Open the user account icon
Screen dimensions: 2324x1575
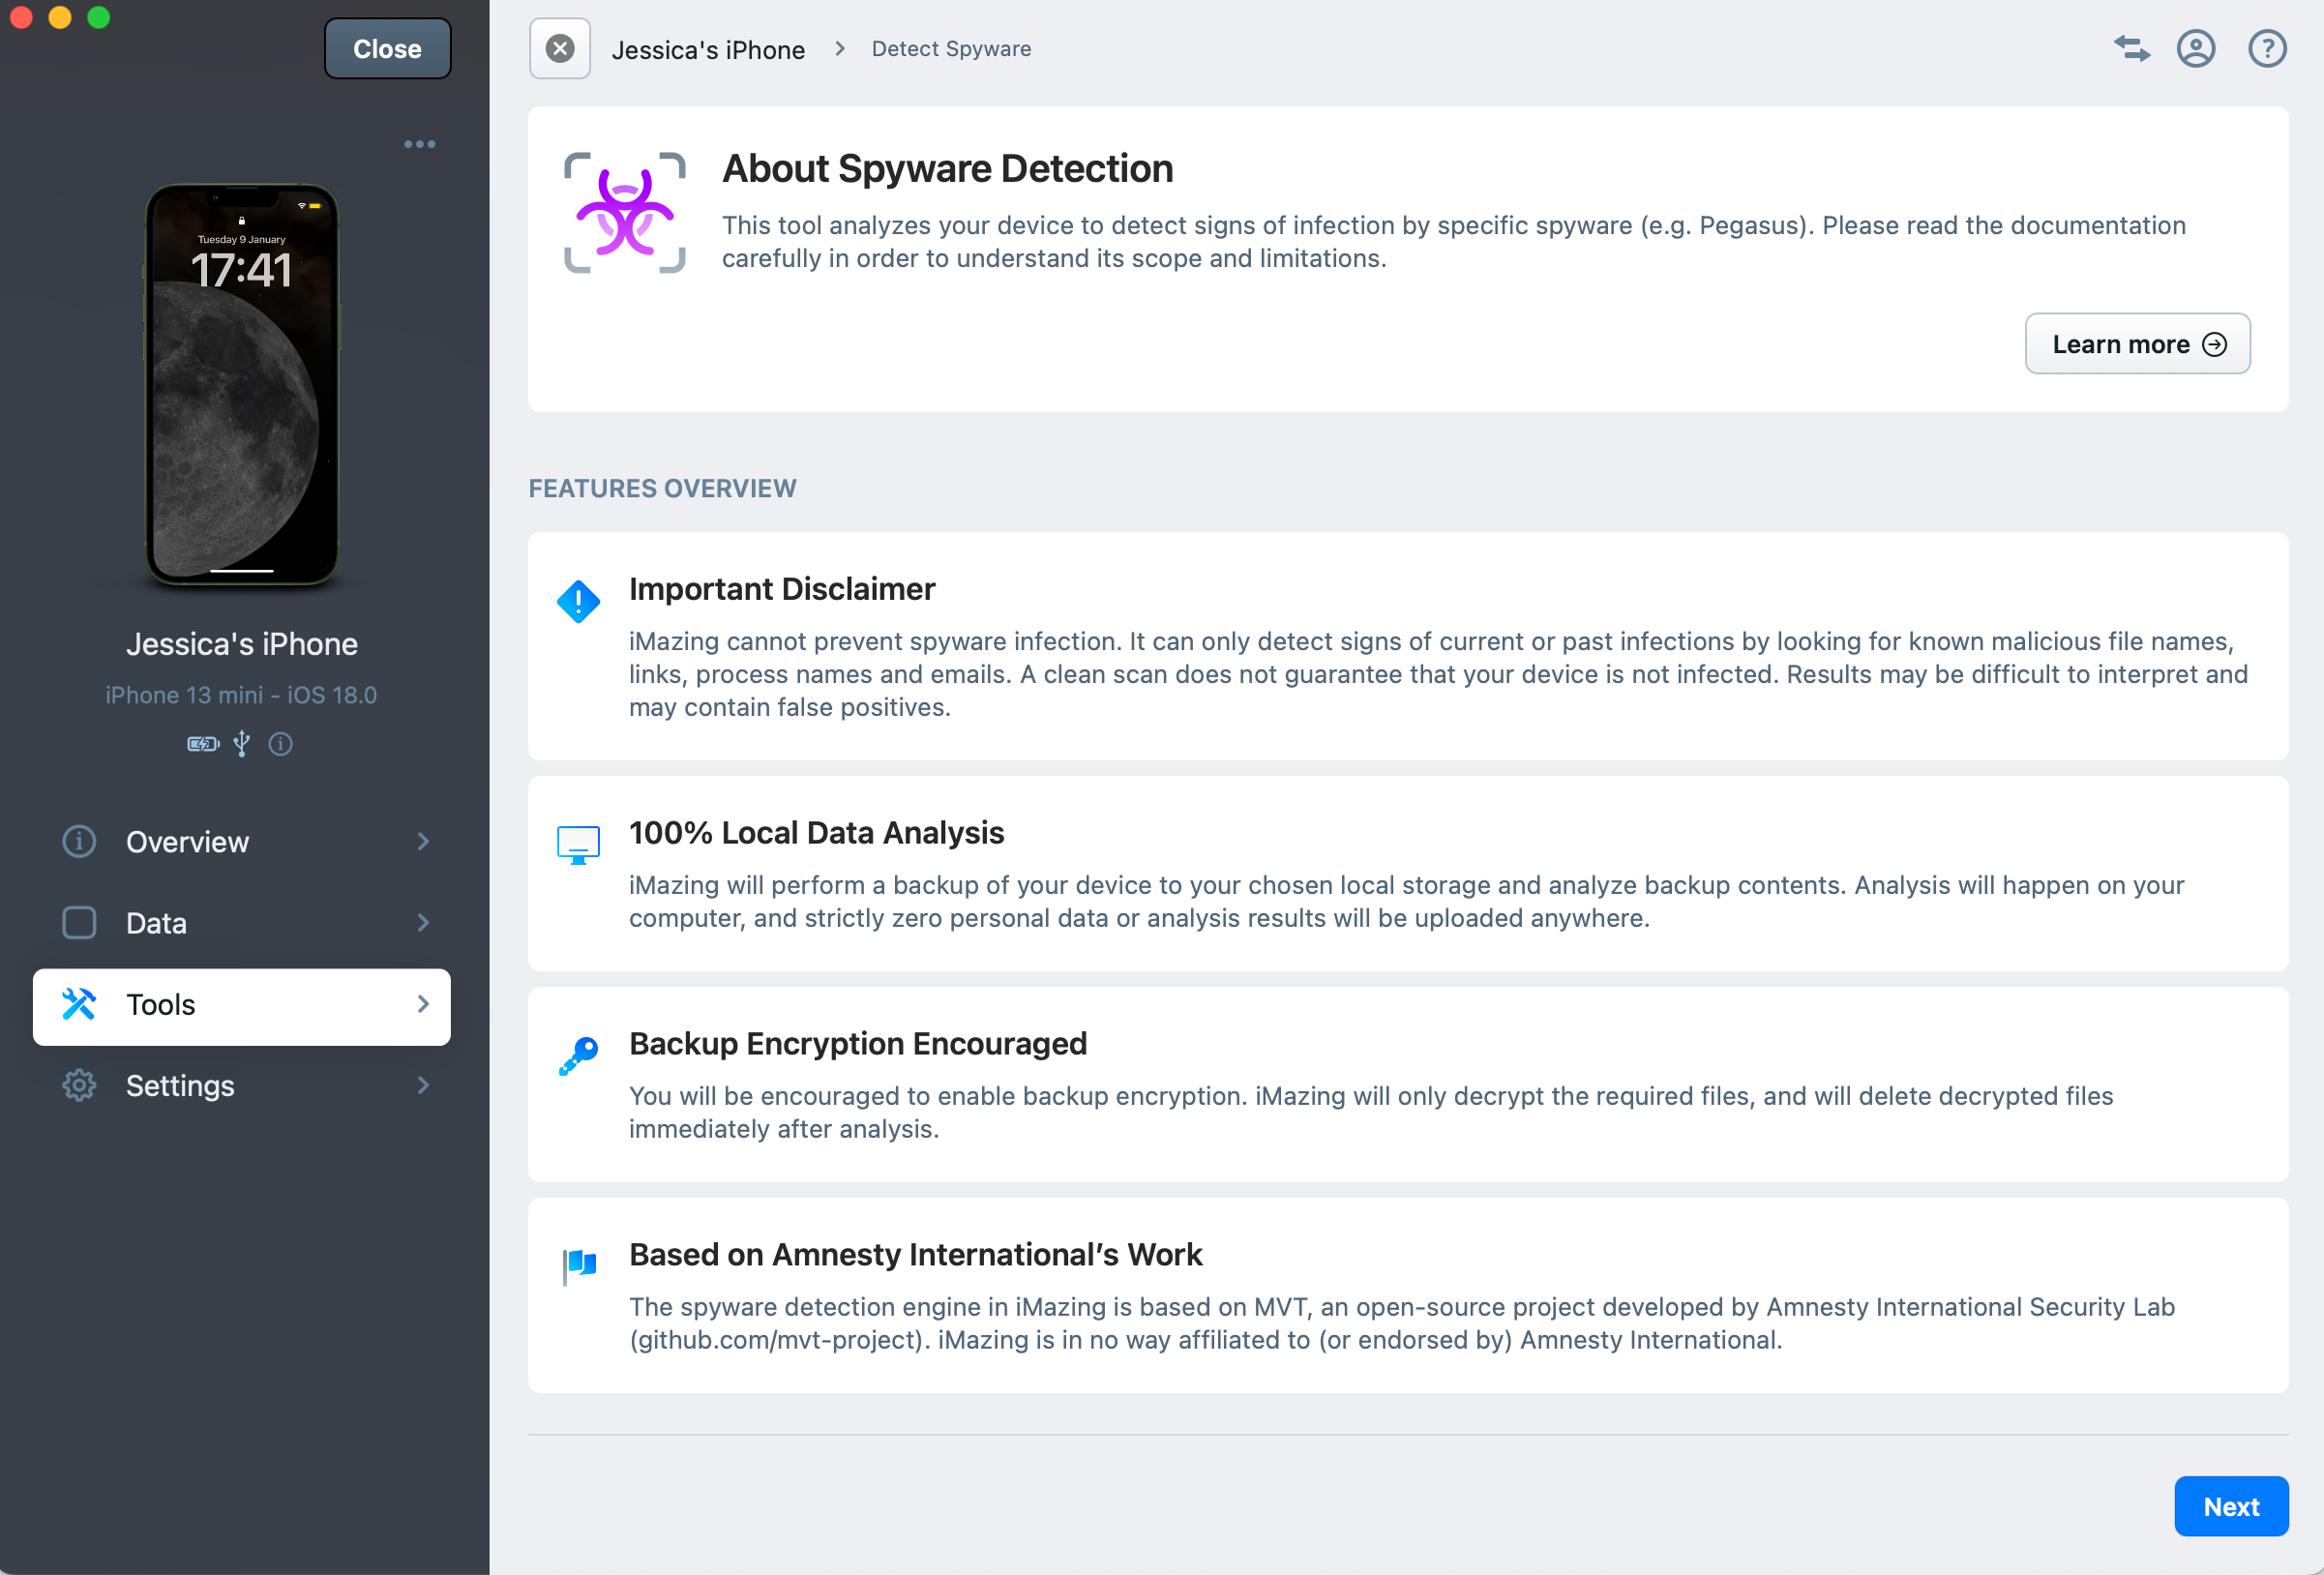point(2195,48)
